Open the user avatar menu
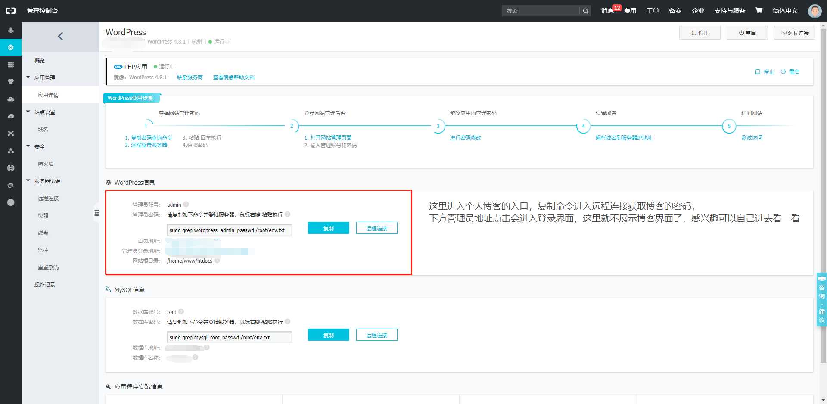This screenshot has height=404, width=827. pos(815,11)
